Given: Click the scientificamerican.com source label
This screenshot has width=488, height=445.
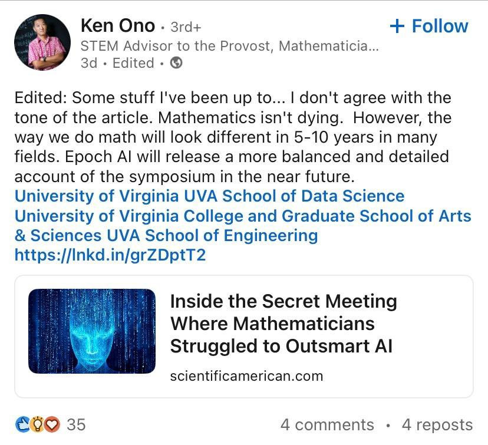Looking at the screenshot, I should pyautogui.click(x=246, y=376).
